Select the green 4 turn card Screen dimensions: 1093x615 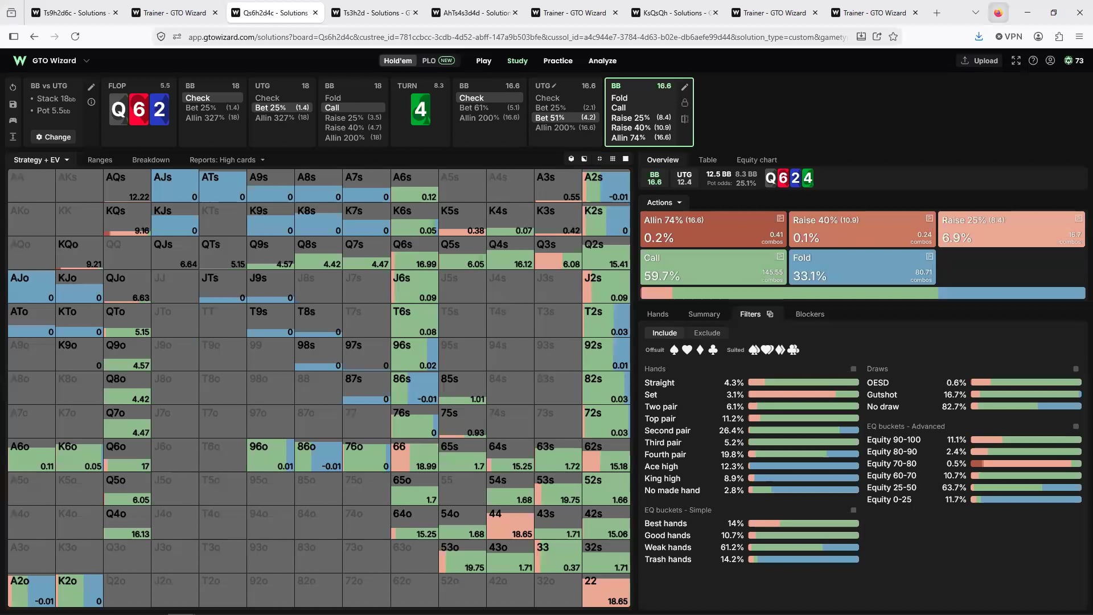[x=420, y=109]
